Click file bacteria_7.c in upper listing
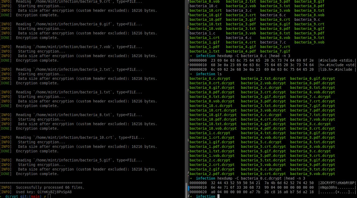The height and width of the screenshot is (198, 357). click(273, 42)
